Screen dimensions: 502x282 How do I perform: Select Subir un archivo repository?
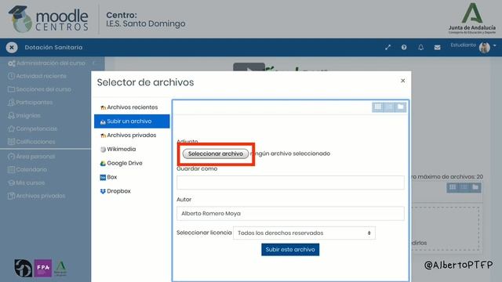[132, 121]
